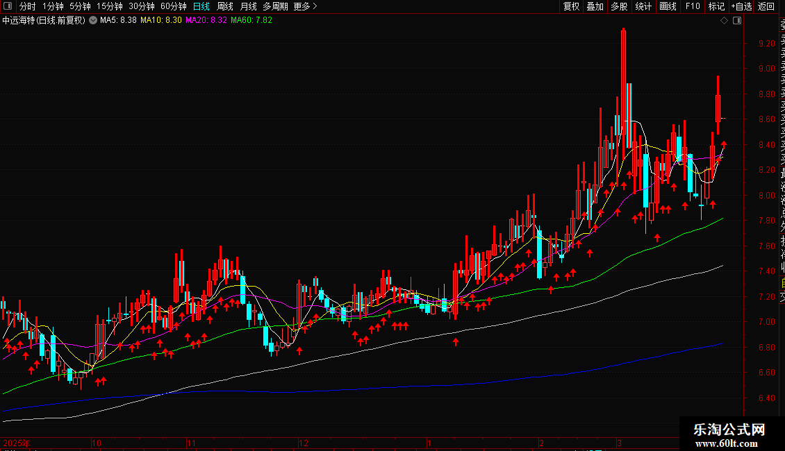Click the month 10 marker on time axis

pos(97,443)
